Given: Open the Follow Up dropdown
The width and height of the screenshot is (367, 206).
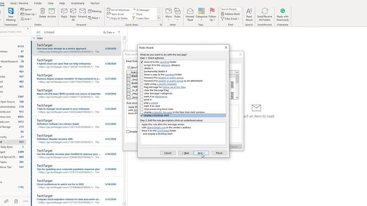Looking at the screenshot, I should 212,14.
